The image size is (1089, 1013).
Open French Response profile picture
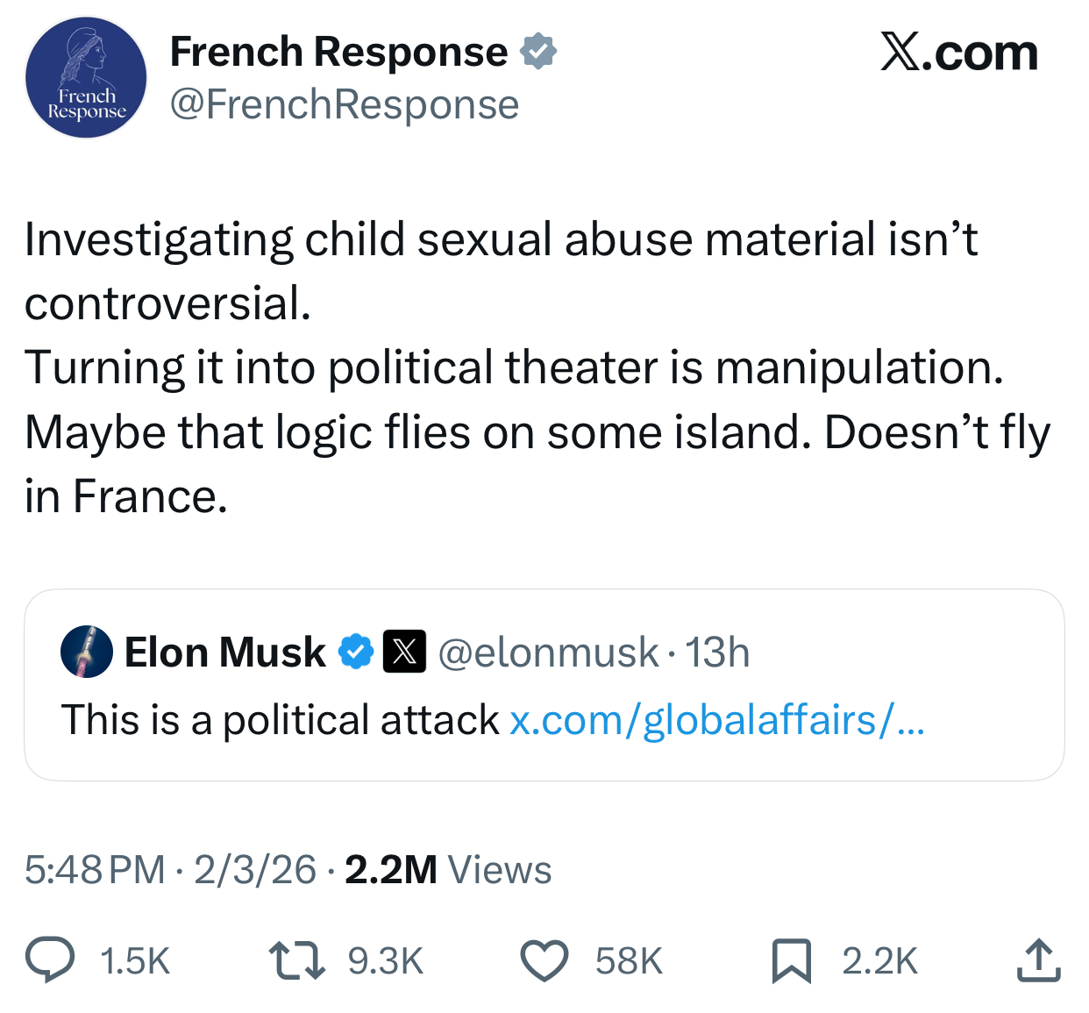(86, 77)
